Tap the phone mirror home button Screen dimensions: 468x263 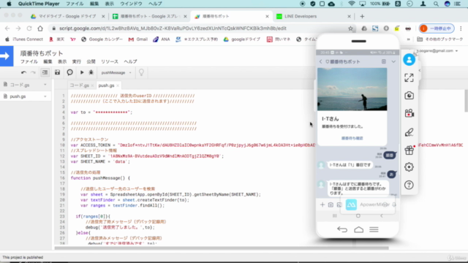358,229
